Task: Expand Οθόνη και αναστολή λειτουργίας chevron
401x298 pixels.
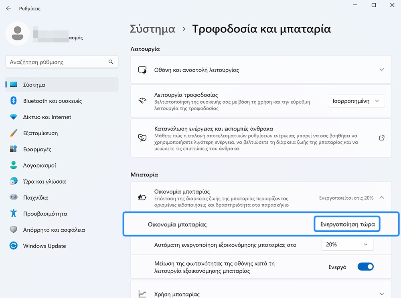Action: click(x=382, y=70)
